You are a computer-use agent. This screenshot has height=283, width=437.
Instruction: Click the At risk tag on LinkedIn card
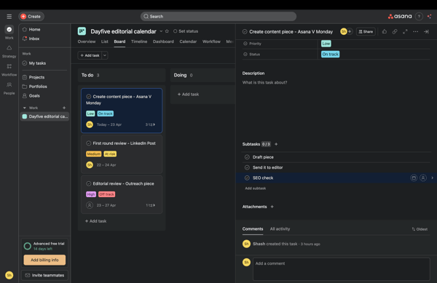pos(110,154)
